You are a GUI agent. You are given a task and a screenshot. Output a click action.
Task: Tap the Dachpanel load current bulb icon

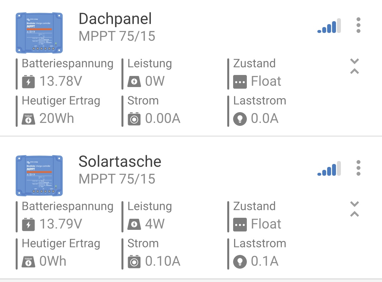point(240,119)
